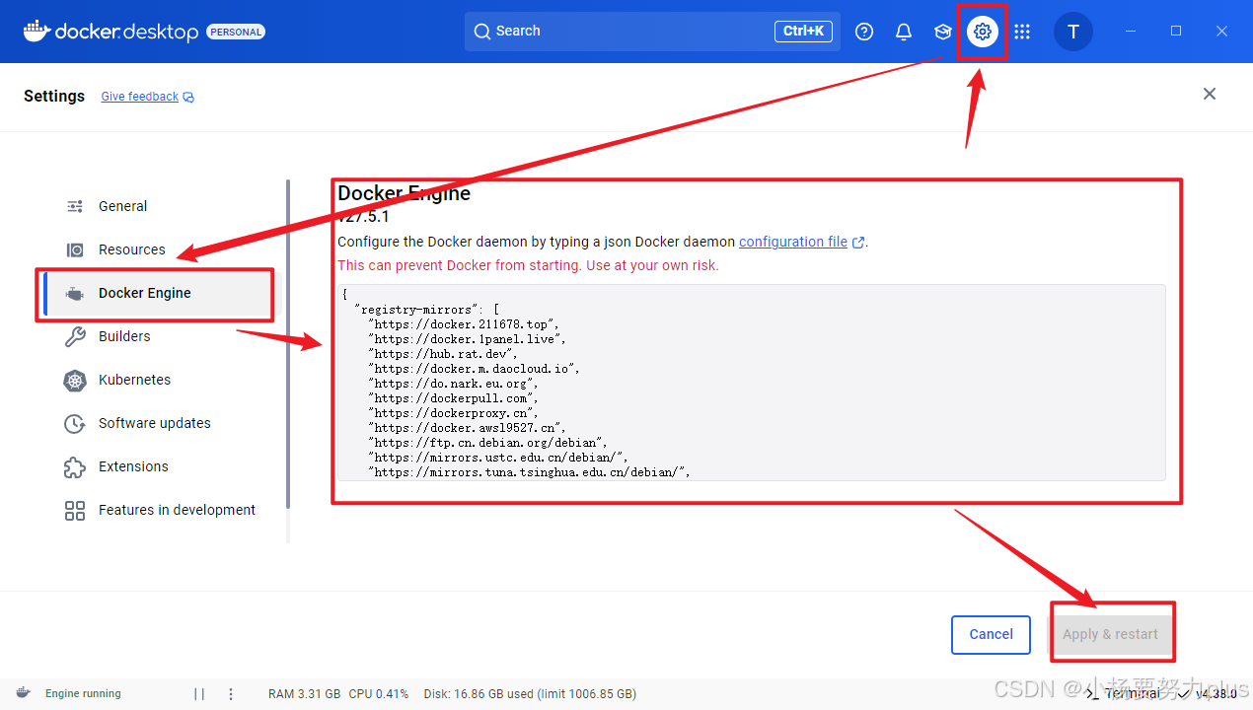Image resolution: width=1253 pixels, height=710 pixels.
Task: Click the Disk 16.86 GB used entry
Action: click(530, 694)
